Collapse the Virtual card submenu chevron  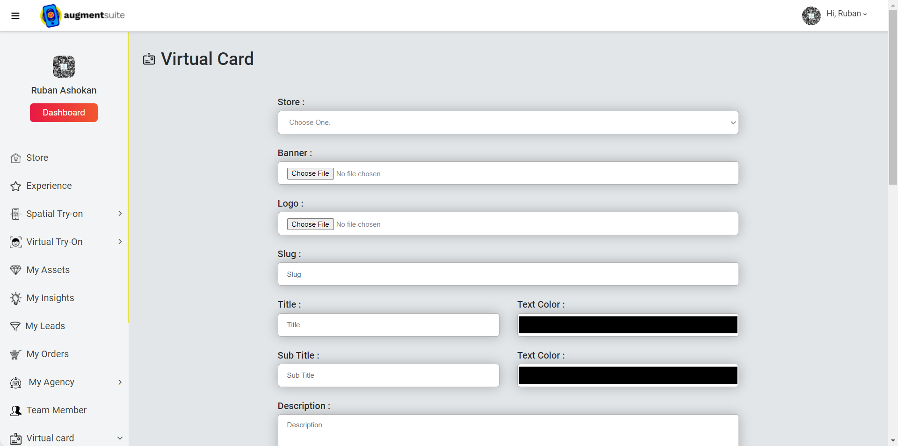tap(120, 438)
